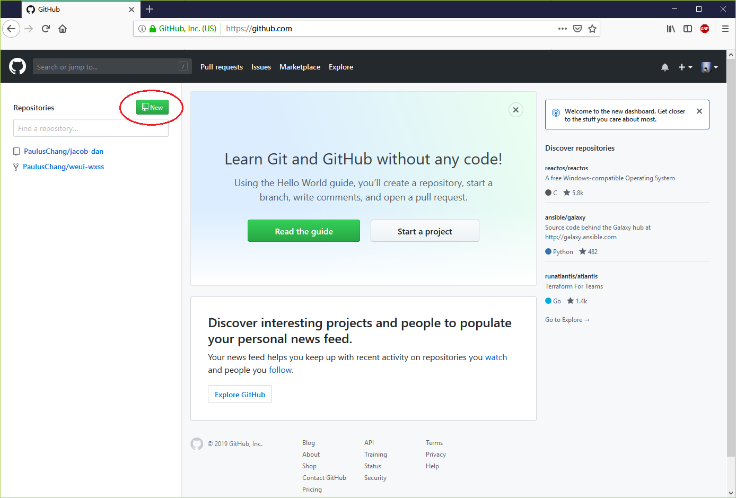Follow the 'follow' link
The image size is (736, 498).
pos(280,370)
